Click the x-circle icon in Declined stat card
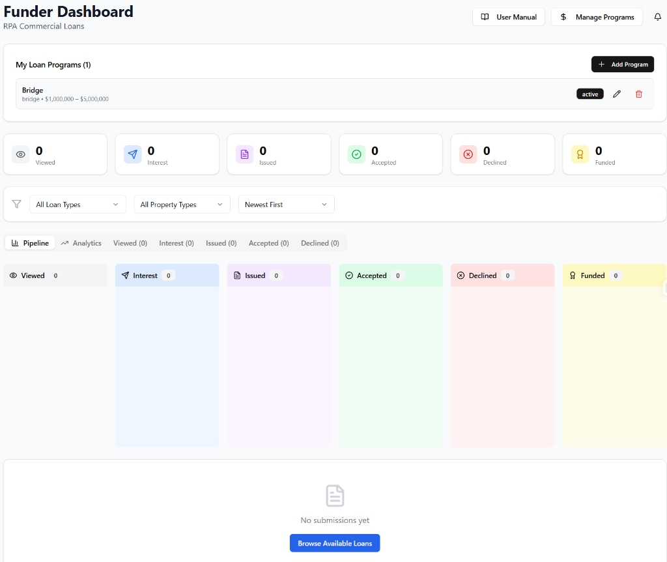The height and width of the screenshot is (562, 667). (x=468, y=154)
